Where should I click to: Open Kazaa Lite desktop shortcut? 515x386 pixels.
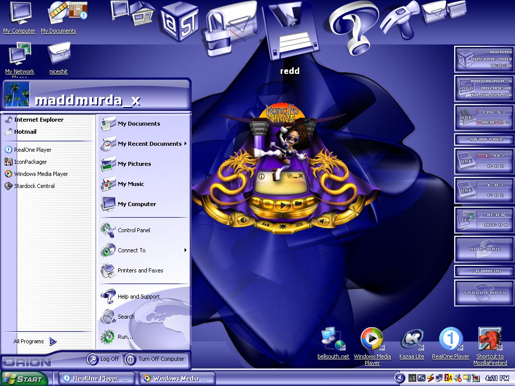tap(412, 344)
